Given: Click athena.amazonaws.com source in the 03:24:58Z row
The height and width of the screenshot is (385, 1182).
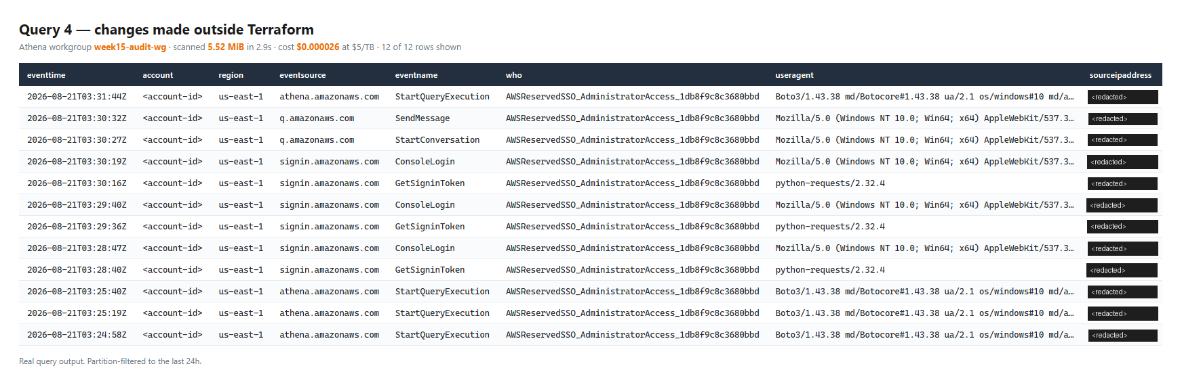Looking at the screenshot, I should pos(329,335).
